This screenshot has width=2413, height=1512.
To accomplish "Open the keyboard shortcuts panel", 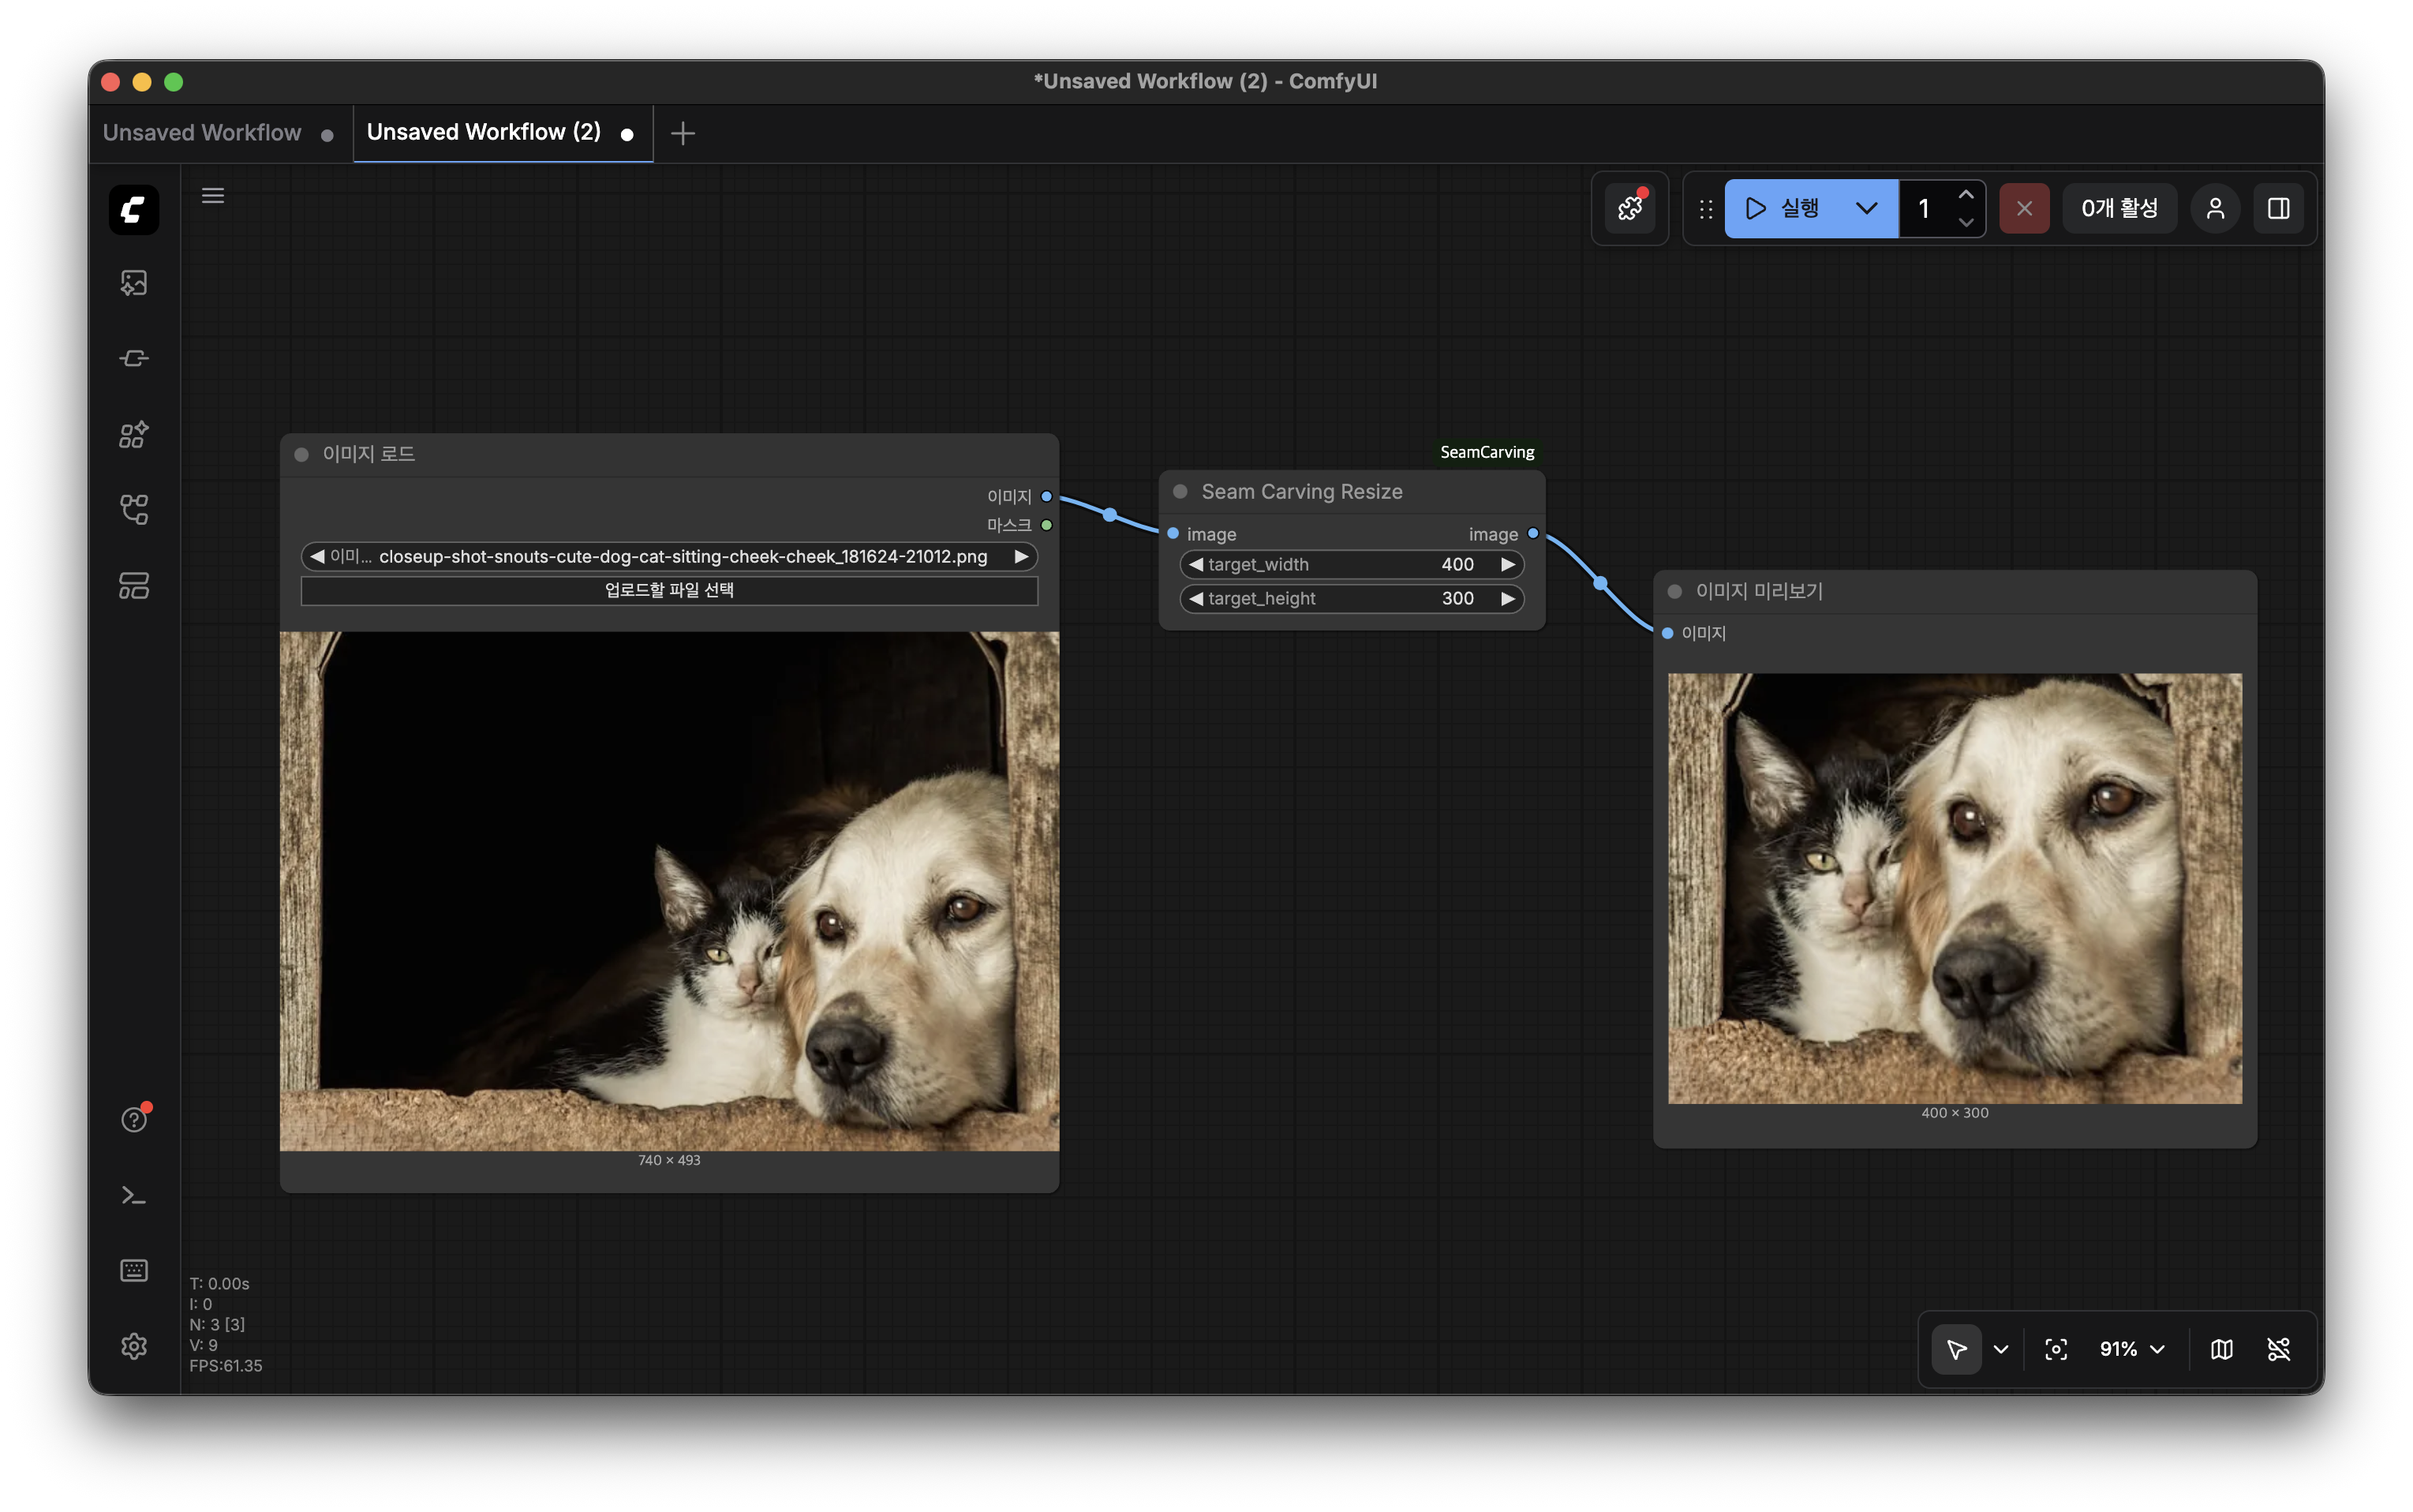I will pyautogui.click(x=134, y=1270).
